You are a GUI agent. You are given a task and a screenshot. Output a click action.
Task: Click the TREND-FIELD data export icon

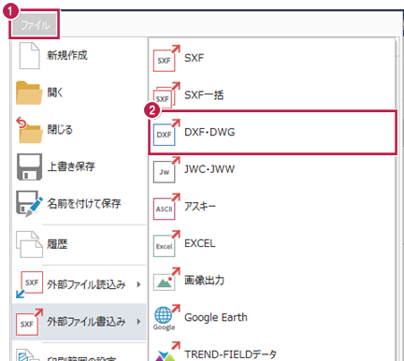pos(166,351)
